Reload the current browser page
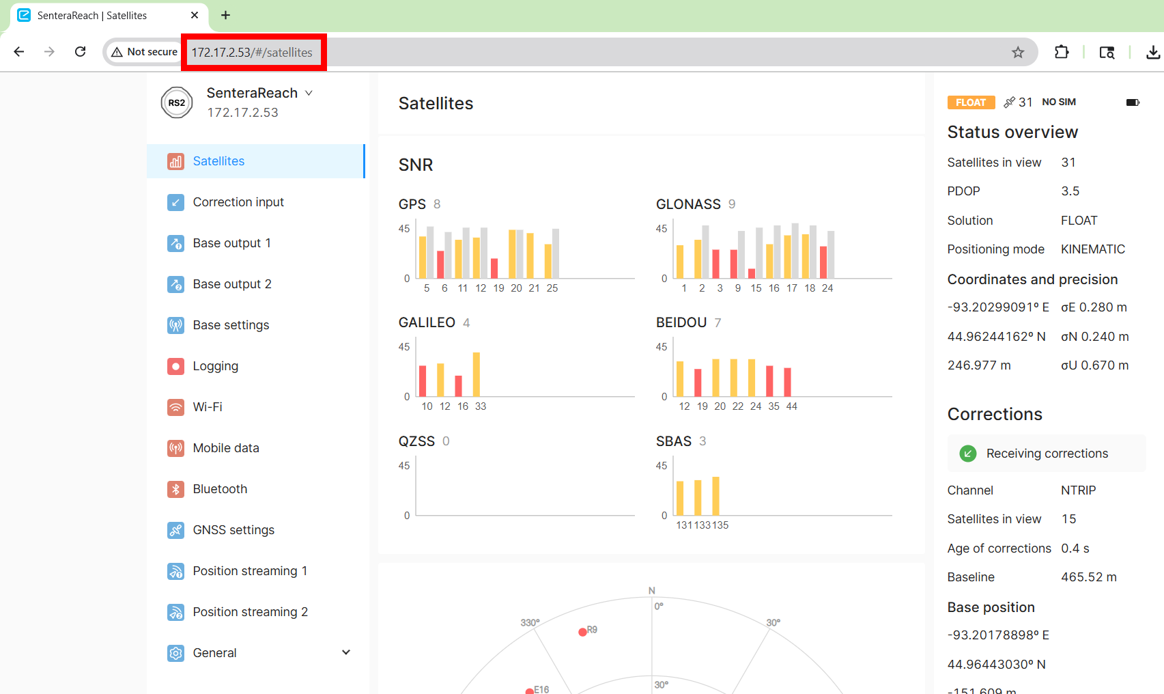The width and height of the screenshot is (1164, 694). pos(81,52)
